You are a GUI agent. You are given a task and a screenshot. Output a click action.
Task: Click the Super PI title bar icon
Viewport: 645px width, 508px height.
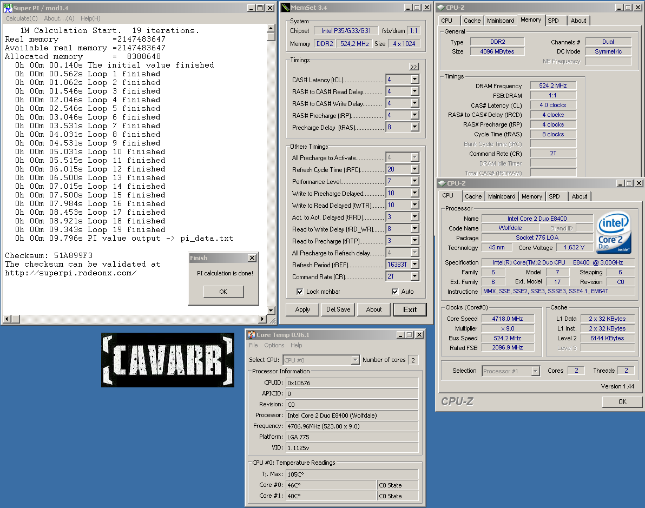(8, 8)
